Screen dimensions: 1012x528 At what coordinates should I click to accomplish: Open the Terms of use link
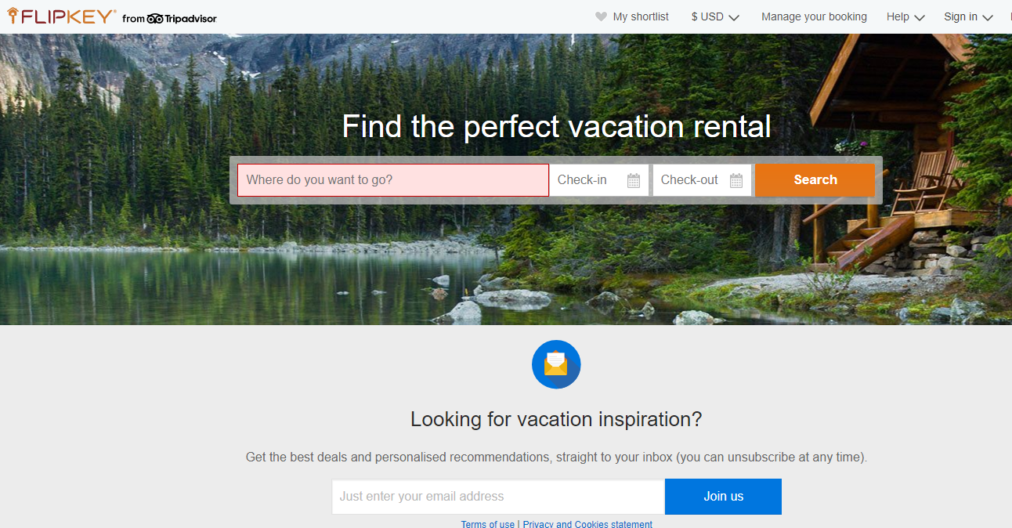487,523
